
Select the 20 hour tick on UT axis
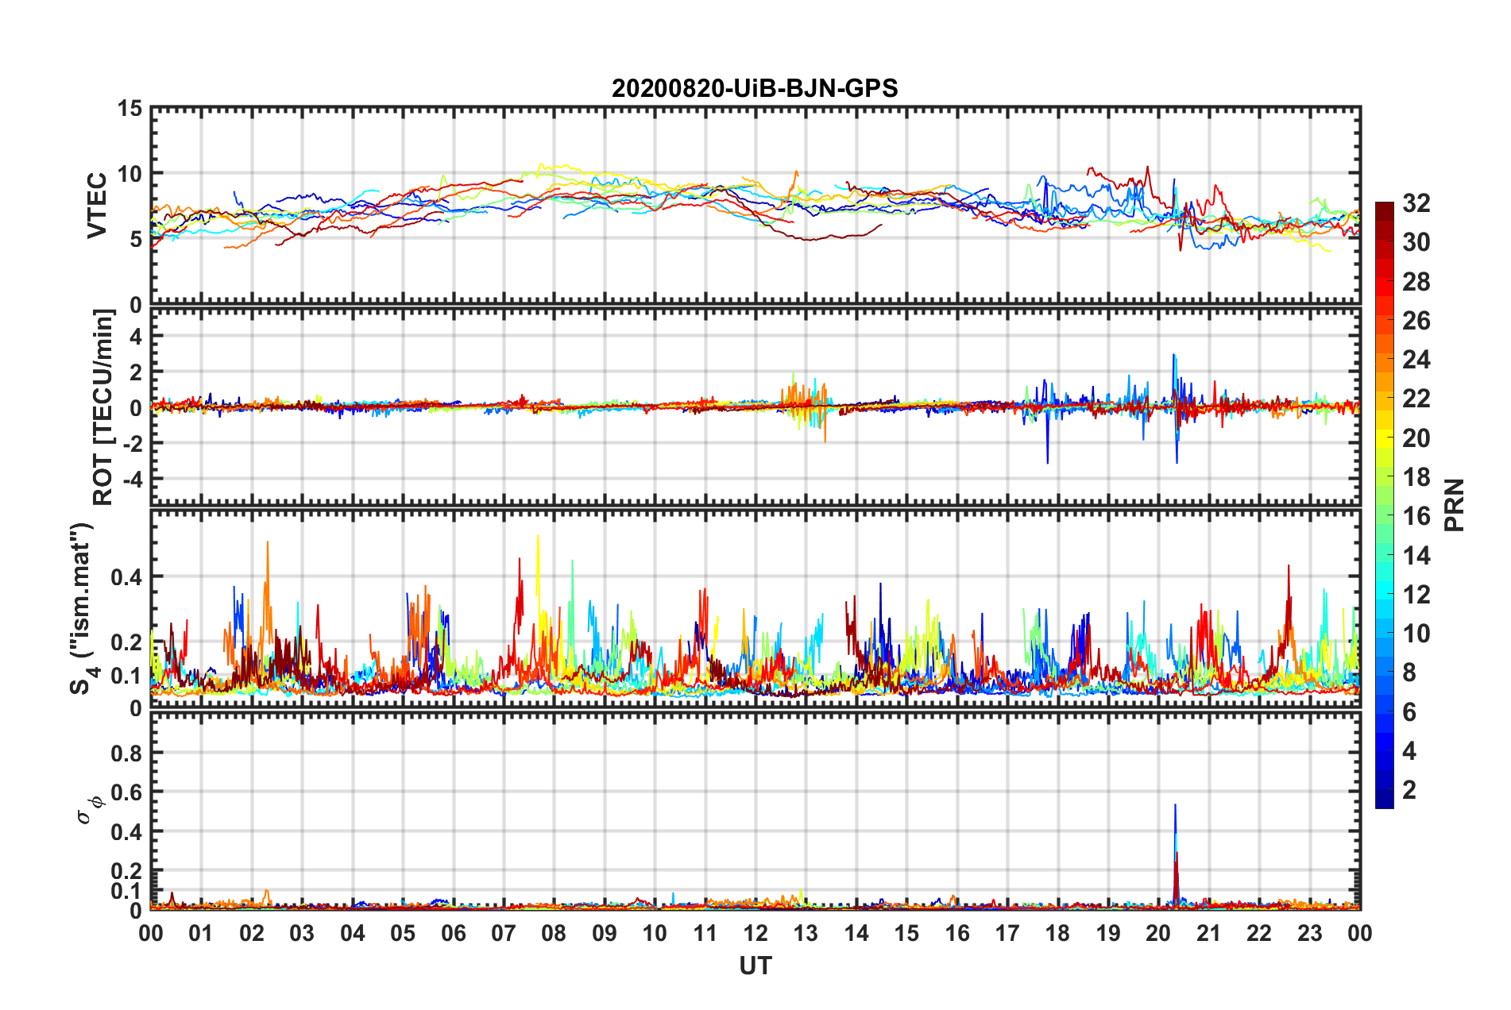coord(1158,933)
